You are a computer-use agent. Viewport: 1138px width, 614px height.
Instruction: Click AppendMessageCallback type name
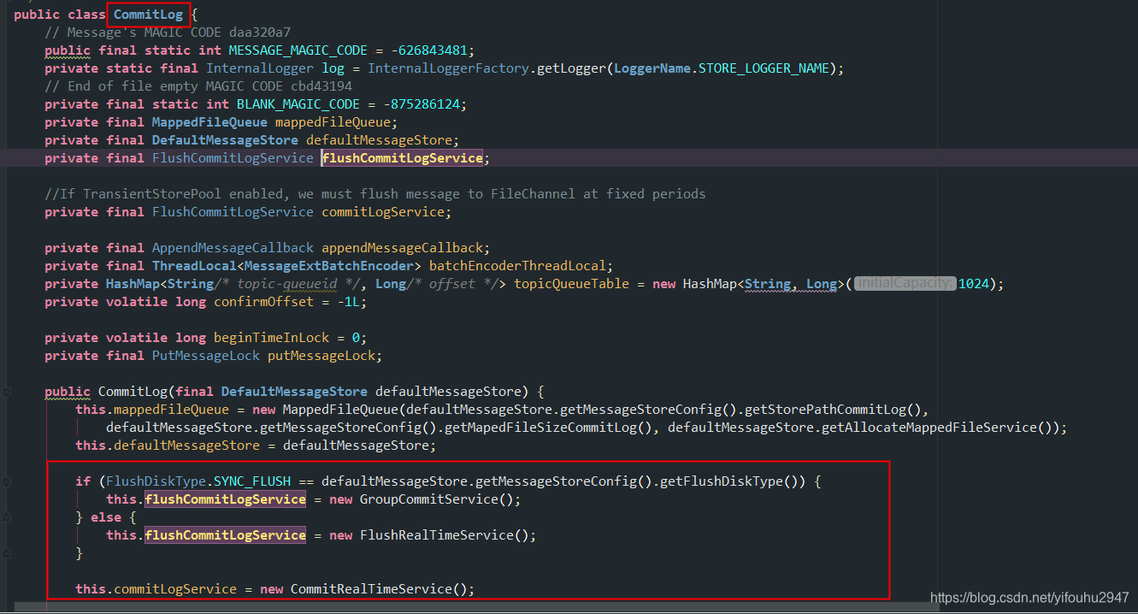coord(233,248)
